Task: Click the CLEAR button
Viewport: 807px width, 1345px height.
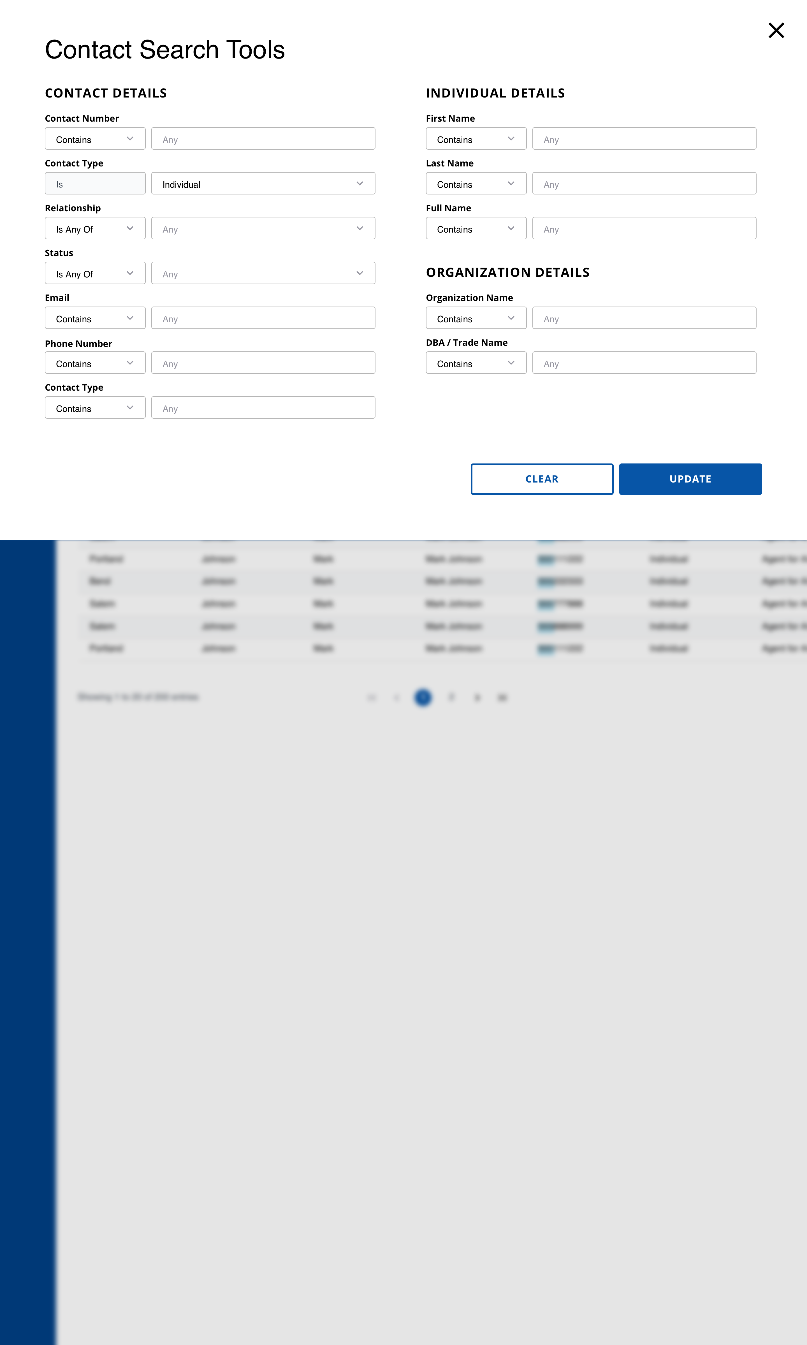Action: 542,479
